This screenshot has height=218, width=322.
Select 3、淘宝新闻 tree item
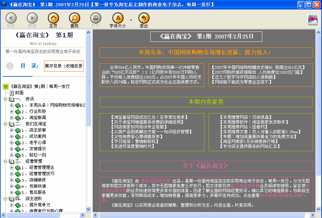[x=34, y=118]
